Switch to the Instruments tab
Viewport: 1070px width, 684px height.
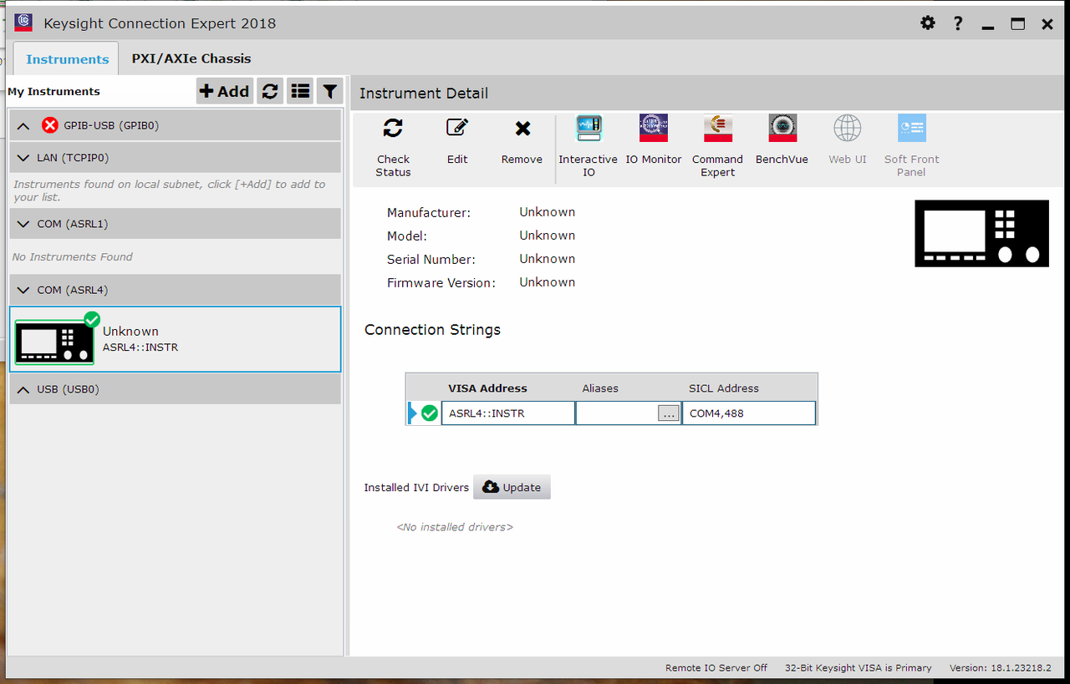point(67,59)
